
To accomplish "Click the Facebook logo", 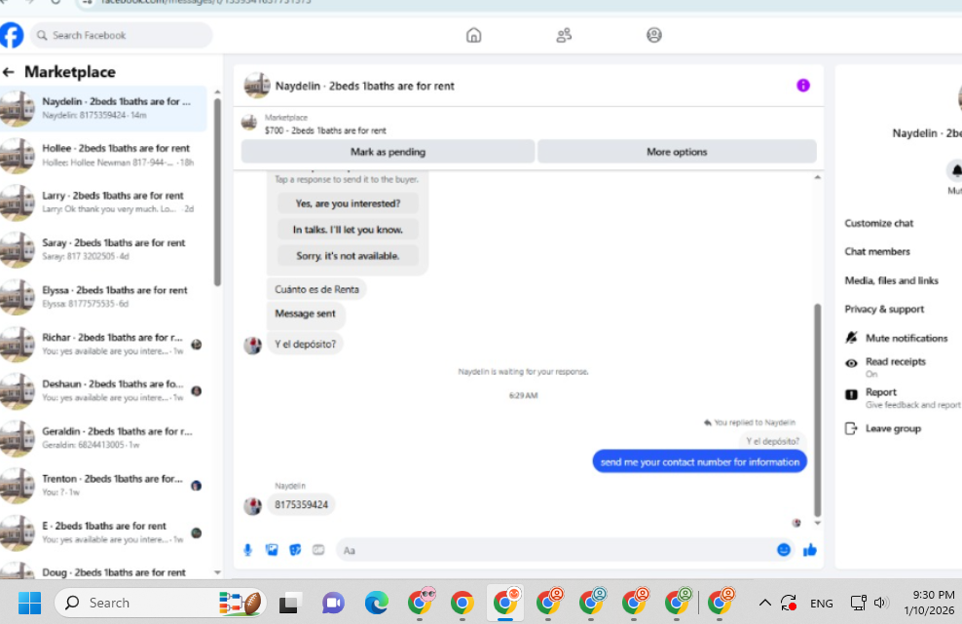I will pyautogui.click(x=11, y=35).
